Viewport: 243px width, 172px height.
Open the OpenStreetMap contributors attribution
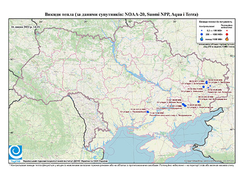pyautogui.click(x=209, y=161)
